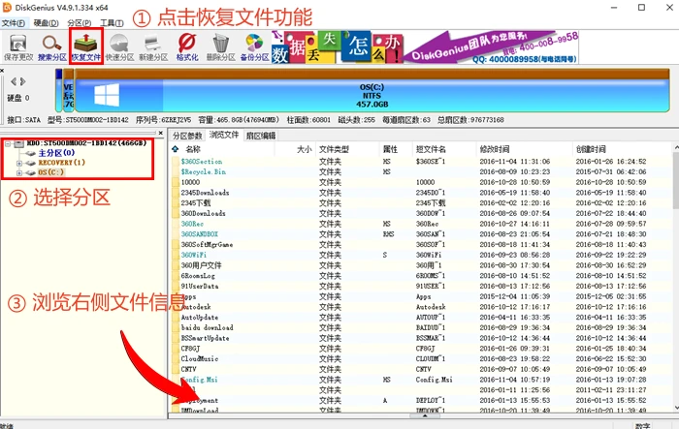Collapse the HD0 disk tree node
Image resolution: width=679 pixels, height=429 pixels.
pyautogui.click(x=9, y=143)
